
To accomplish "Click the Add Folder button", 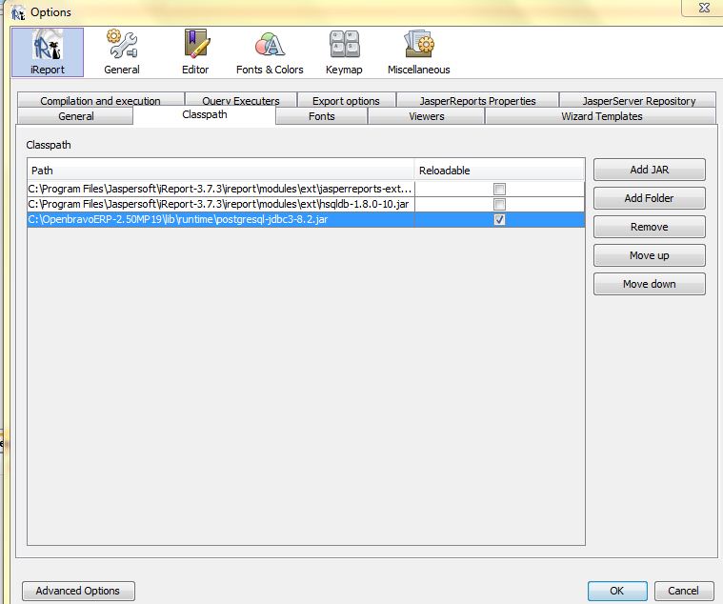I will coord(650,198).
